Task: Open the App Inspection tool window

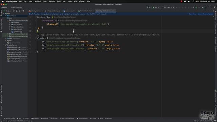Action: click(x=82, y=119)
